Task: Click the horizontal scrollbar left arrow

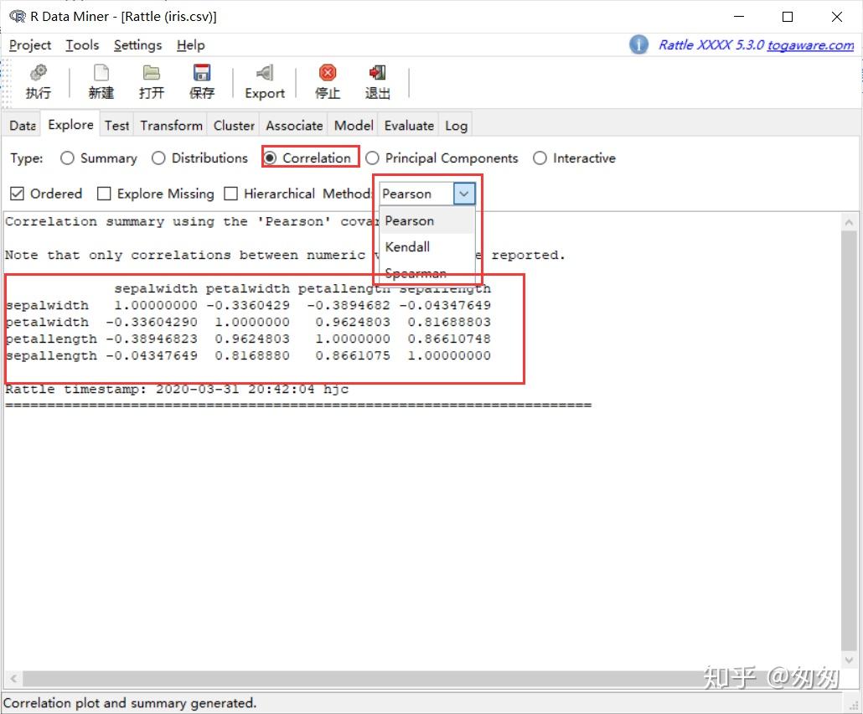Action: coord(13,678)
